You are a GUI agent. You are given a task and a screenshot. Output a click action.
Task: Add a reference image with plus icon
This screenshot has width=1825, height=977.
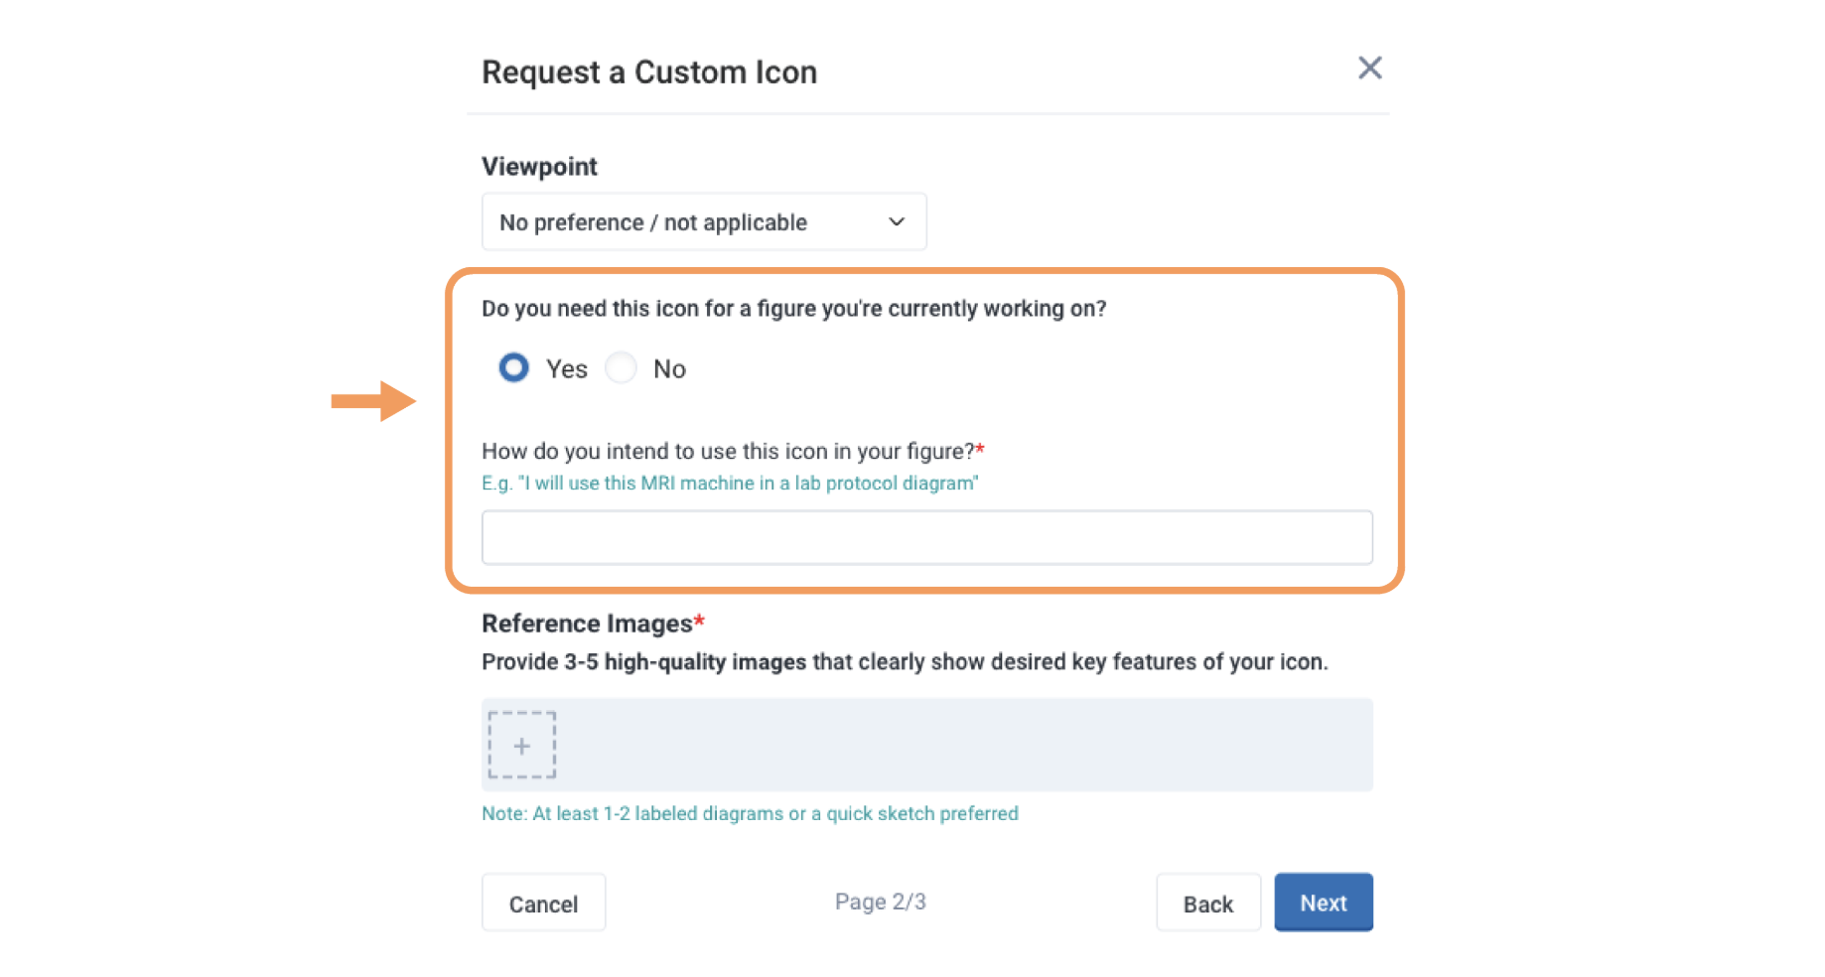(521, 746)
